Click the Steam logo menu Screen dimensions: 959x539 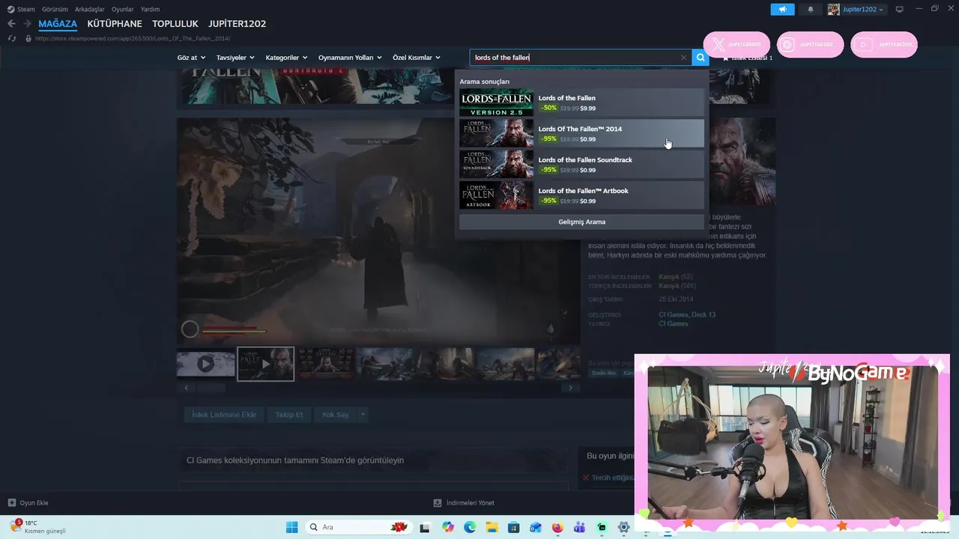[x=21, y=9]
